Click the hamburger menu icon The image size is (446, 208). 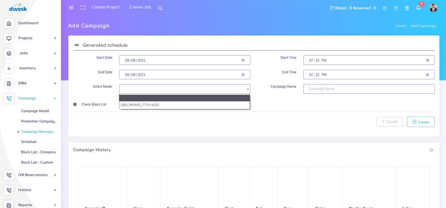point(71,8)
